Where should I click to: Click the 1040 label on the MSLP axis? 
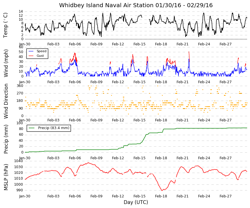tap(19, 161)
